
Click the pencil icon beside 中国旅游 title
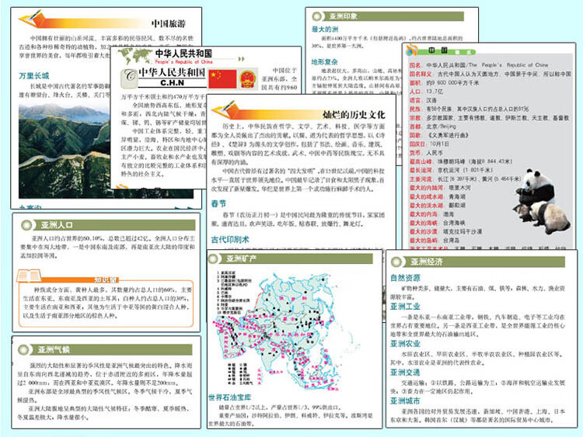(33, 19)
